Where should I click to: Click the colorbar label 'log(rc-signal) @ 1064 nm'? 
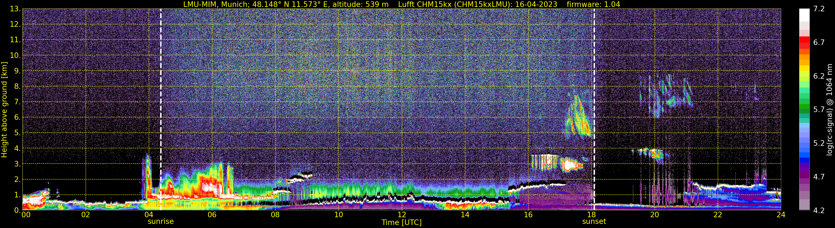(829, 110)
